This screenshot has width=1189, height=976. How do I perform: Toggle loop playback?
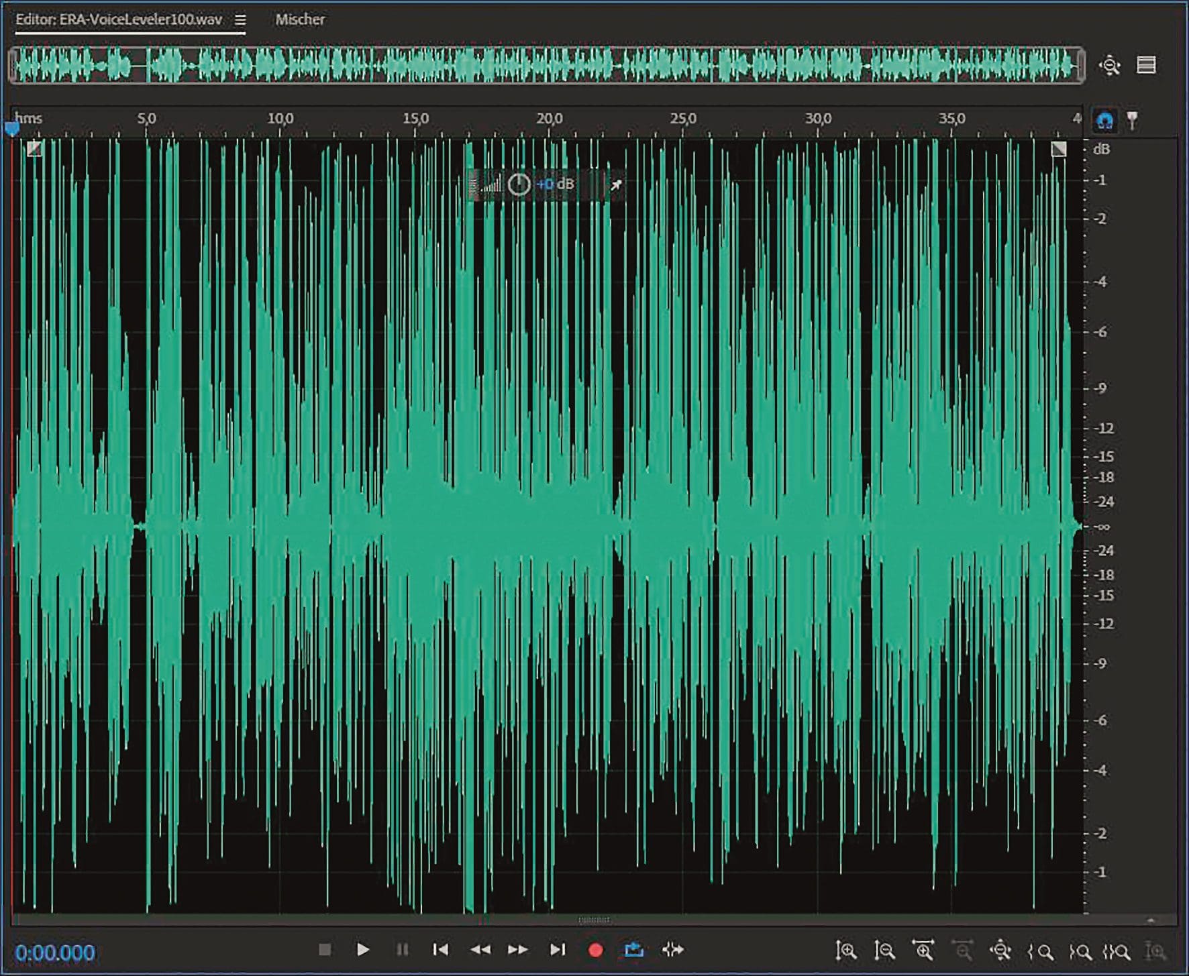(x=634, y=949)
